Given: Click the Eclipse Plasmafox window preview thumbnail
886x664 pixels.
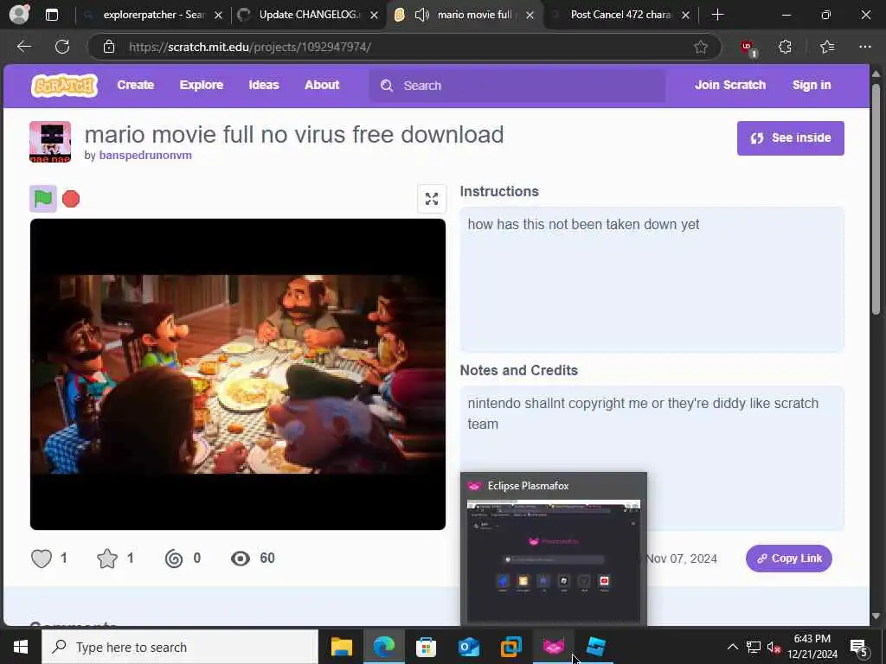Looking at the screenshot, I should coord(554,560).
